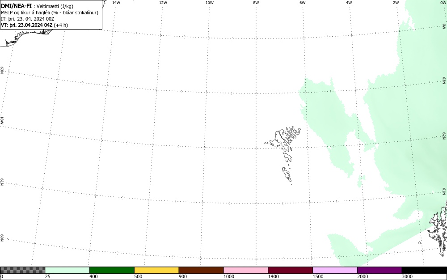This screenshot has height=280, width=447.
Task: Pick the pink 1000–1400 legend swatch
Action: (246, 270)
